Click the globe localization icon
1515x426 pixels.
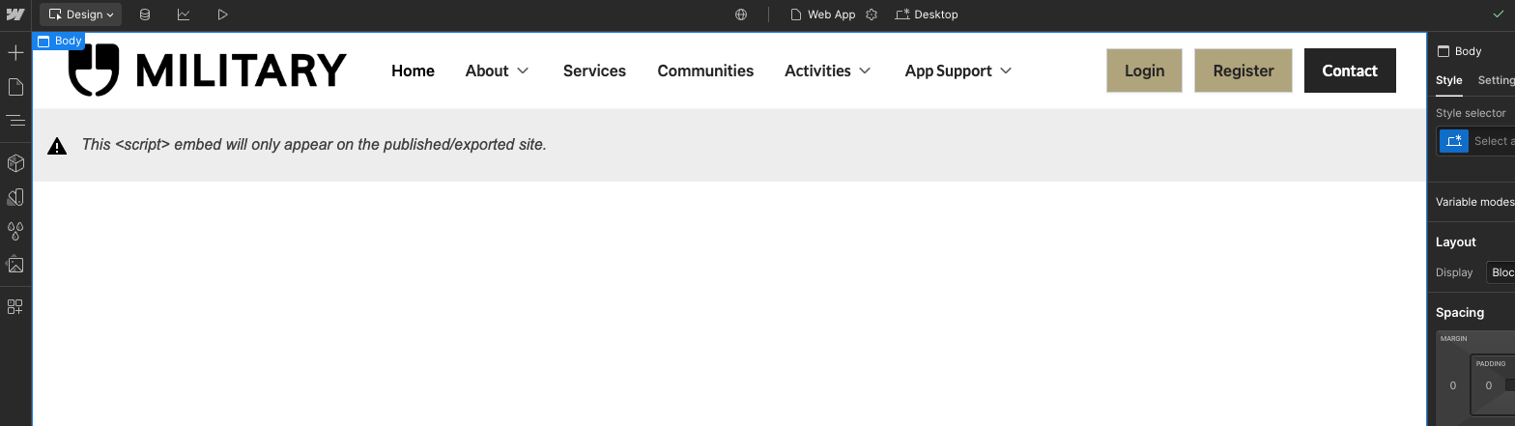741,14
